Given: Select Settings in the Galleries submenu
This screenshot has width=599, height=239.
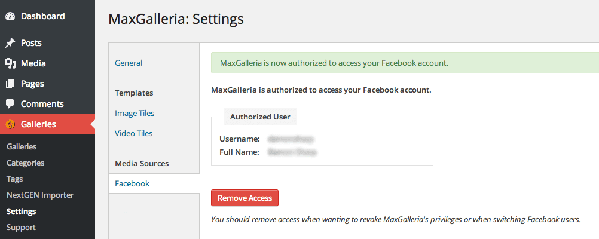Looking at the screenshot, I should 21,211.
